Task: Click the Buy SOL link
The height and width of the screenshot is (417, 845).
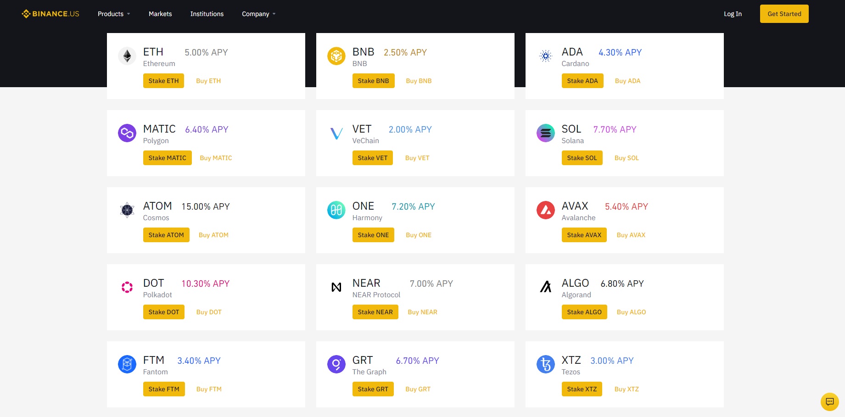Action: point(627,158)
